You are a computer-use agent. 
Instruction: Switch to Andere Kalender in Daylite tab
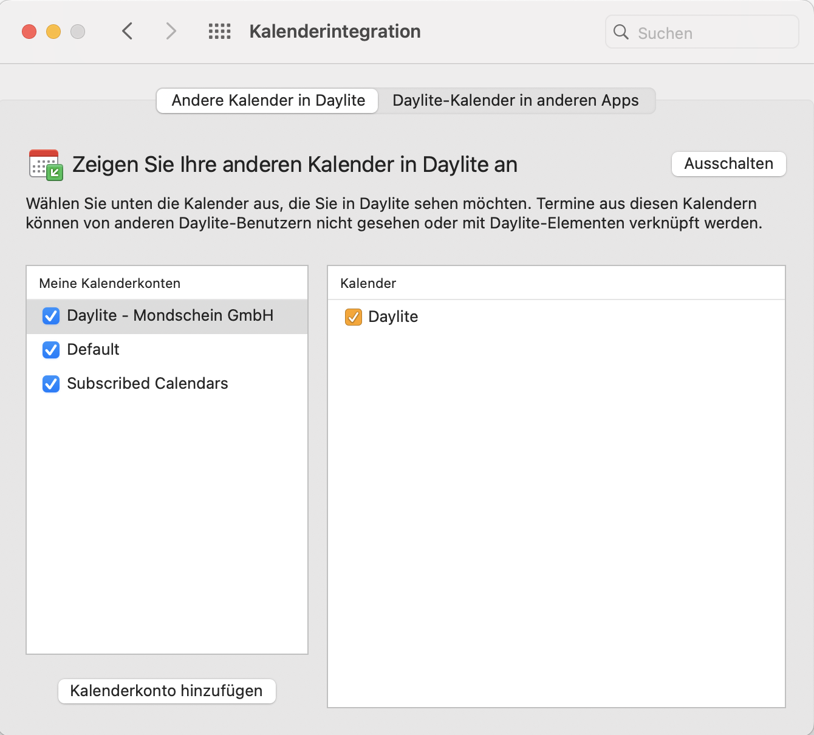[268, 100]
